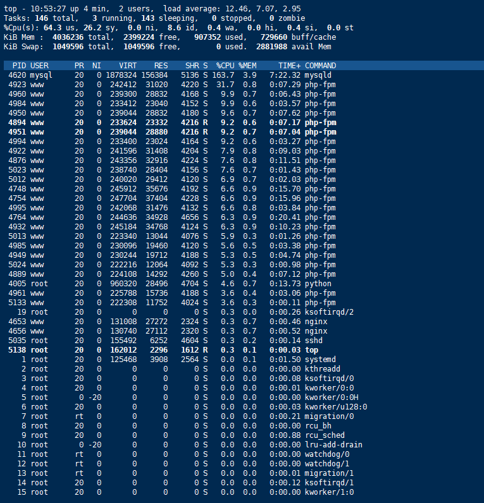Click the USER column header
Image resolution: width=484 pixels, height=503 pixels.
click(x=39, y=66)
